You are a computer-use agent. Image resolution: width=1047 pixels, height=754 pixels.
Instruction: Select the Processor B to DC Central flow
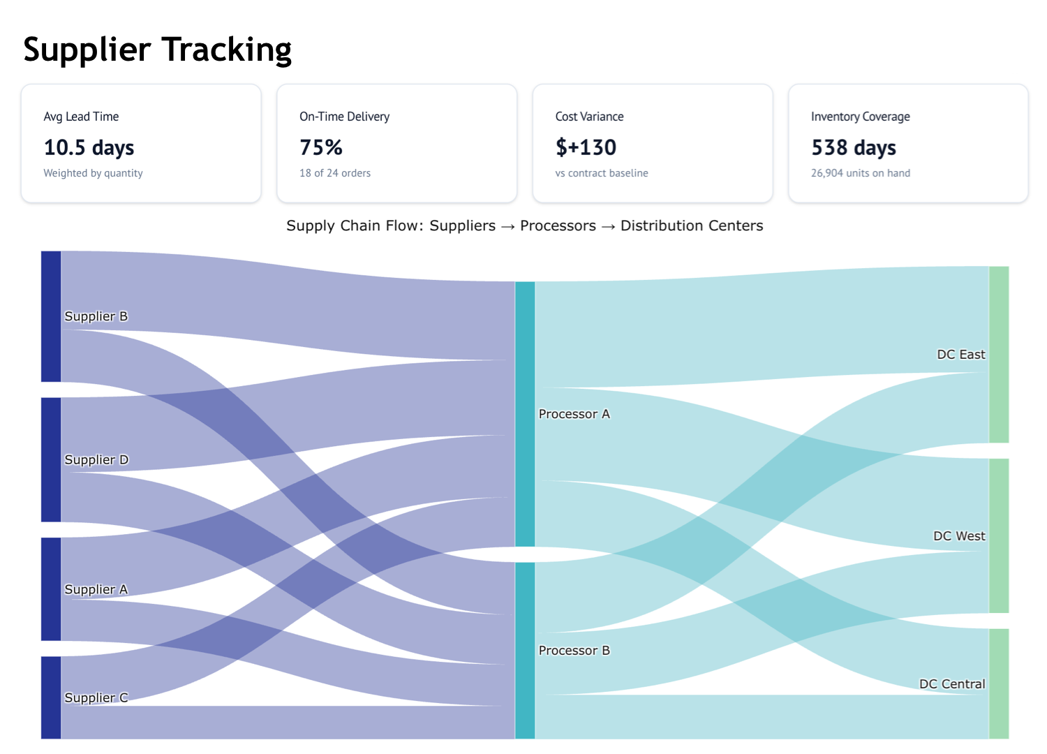761,717
